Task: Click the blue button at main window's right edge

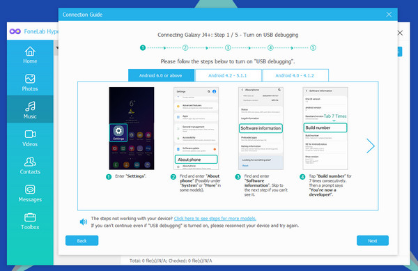Action: (399, 52)
